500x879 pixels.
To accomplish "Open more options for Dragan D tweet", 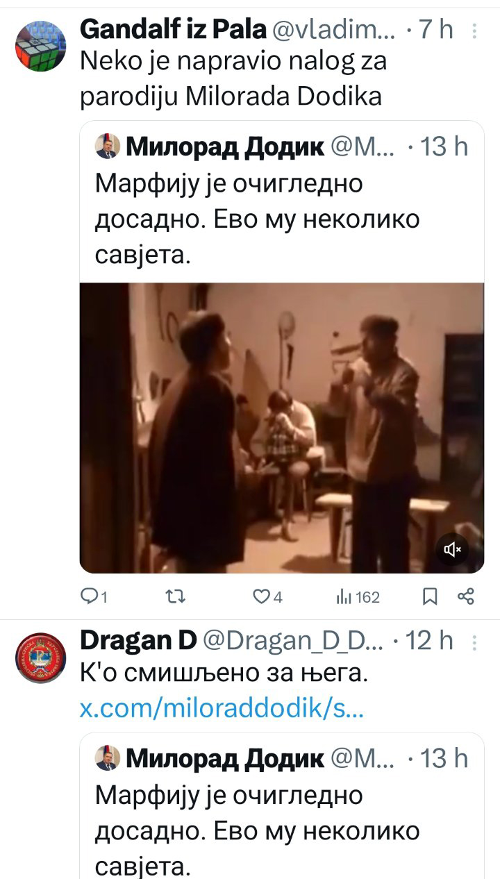I will coord(474,641).
